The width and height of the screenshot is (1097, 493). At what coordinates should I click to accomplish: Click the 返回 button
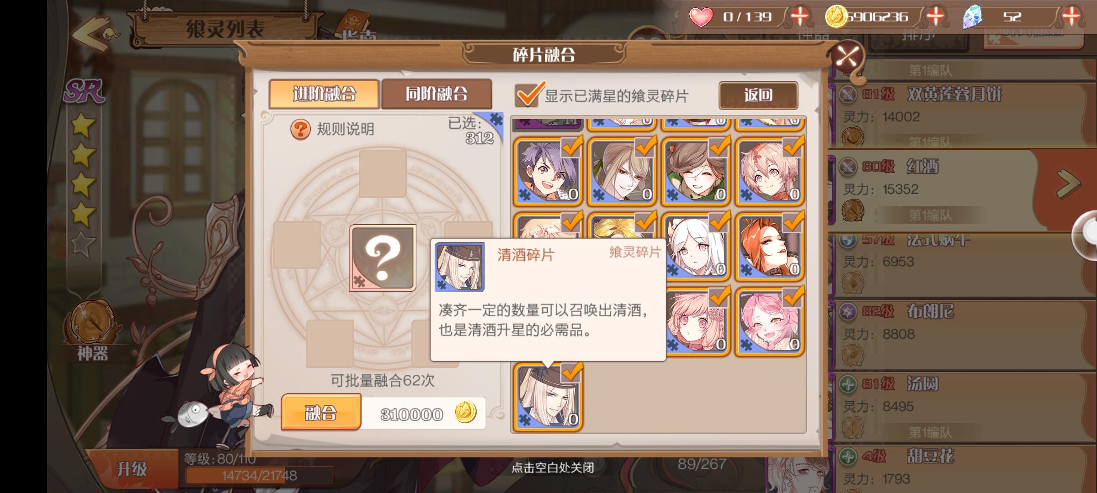pyautogui.click(x=758, y=95)
